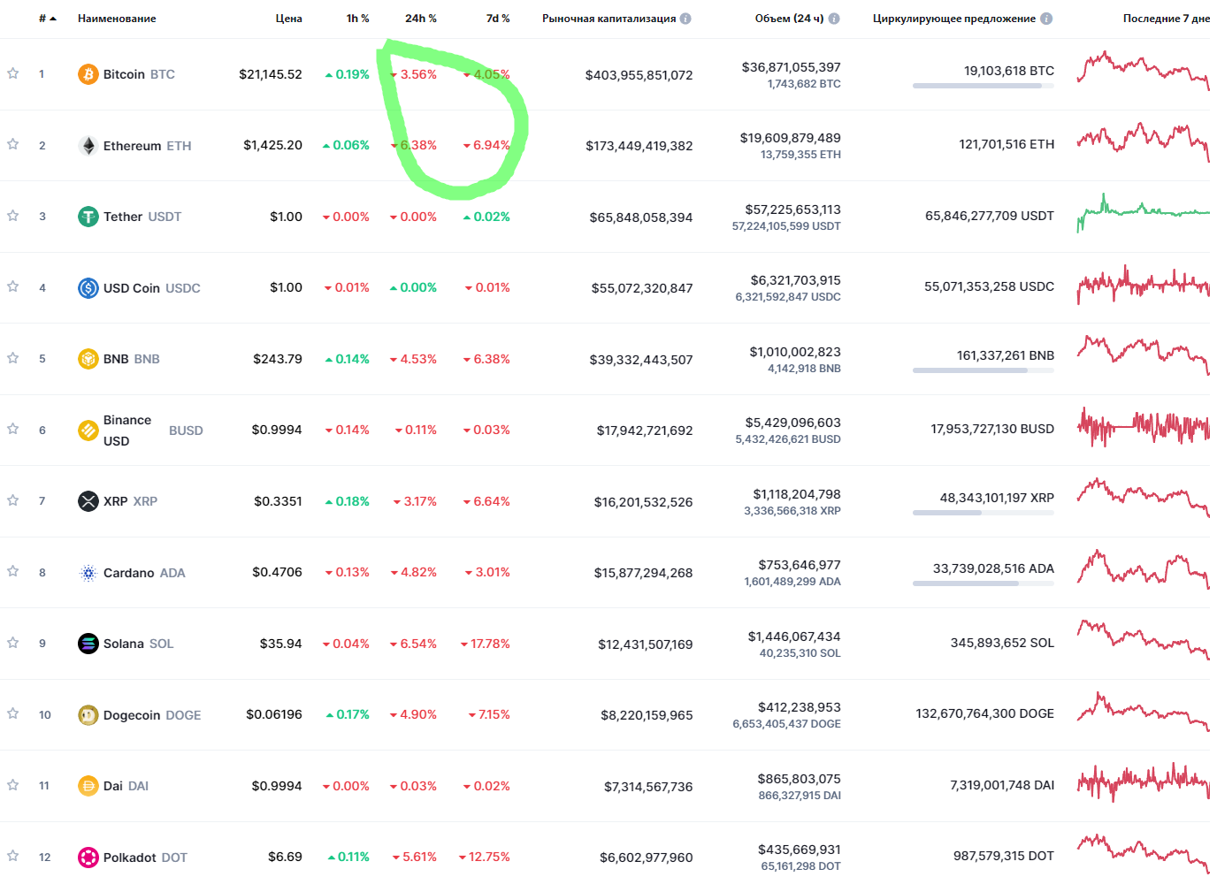Screen dimensions: 1217x892
Task: Click the Solana coin logo
Action: 88,644
